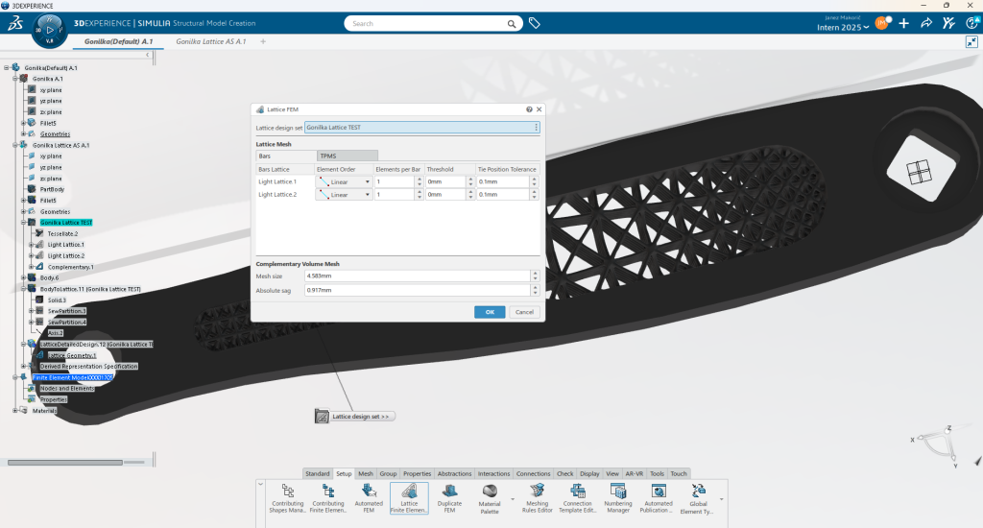Click the tree panel horizontal scrollbar

(x=64, y=462)
